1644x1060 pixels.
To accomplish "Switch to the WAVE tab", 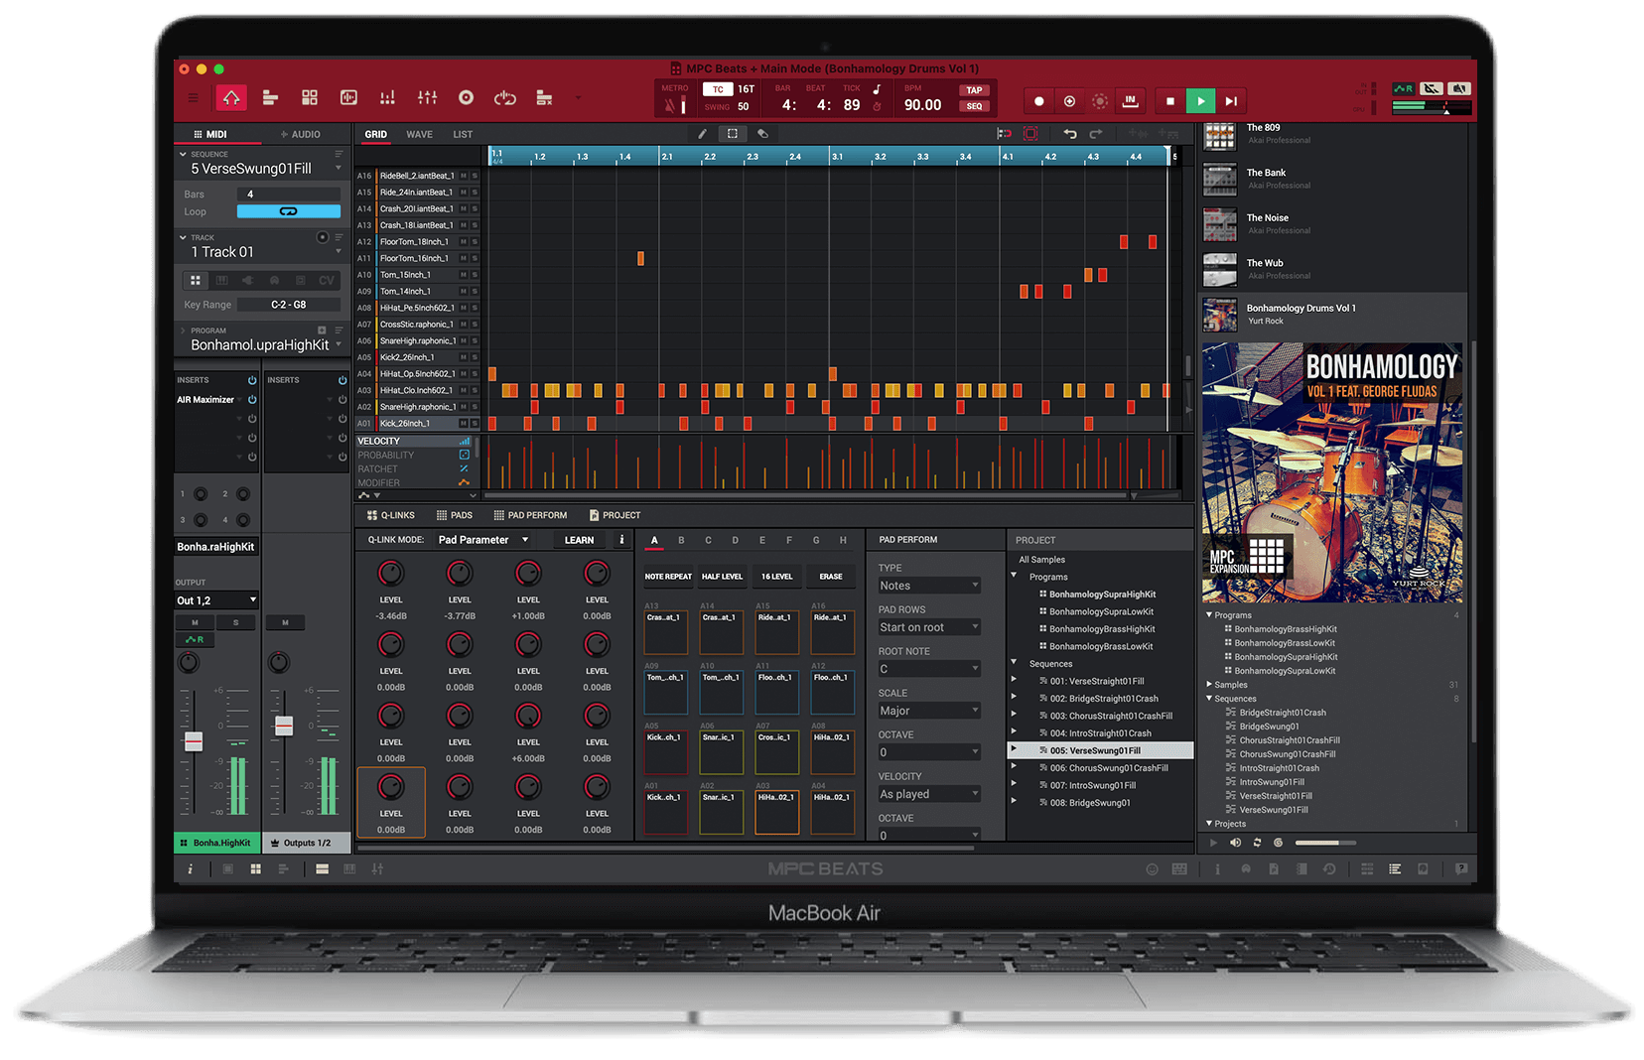I will [419, 134].
